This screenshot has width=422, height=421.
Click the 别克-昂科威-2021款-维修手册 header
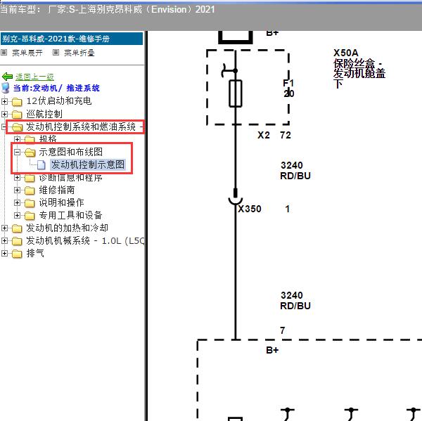point(72,39)
